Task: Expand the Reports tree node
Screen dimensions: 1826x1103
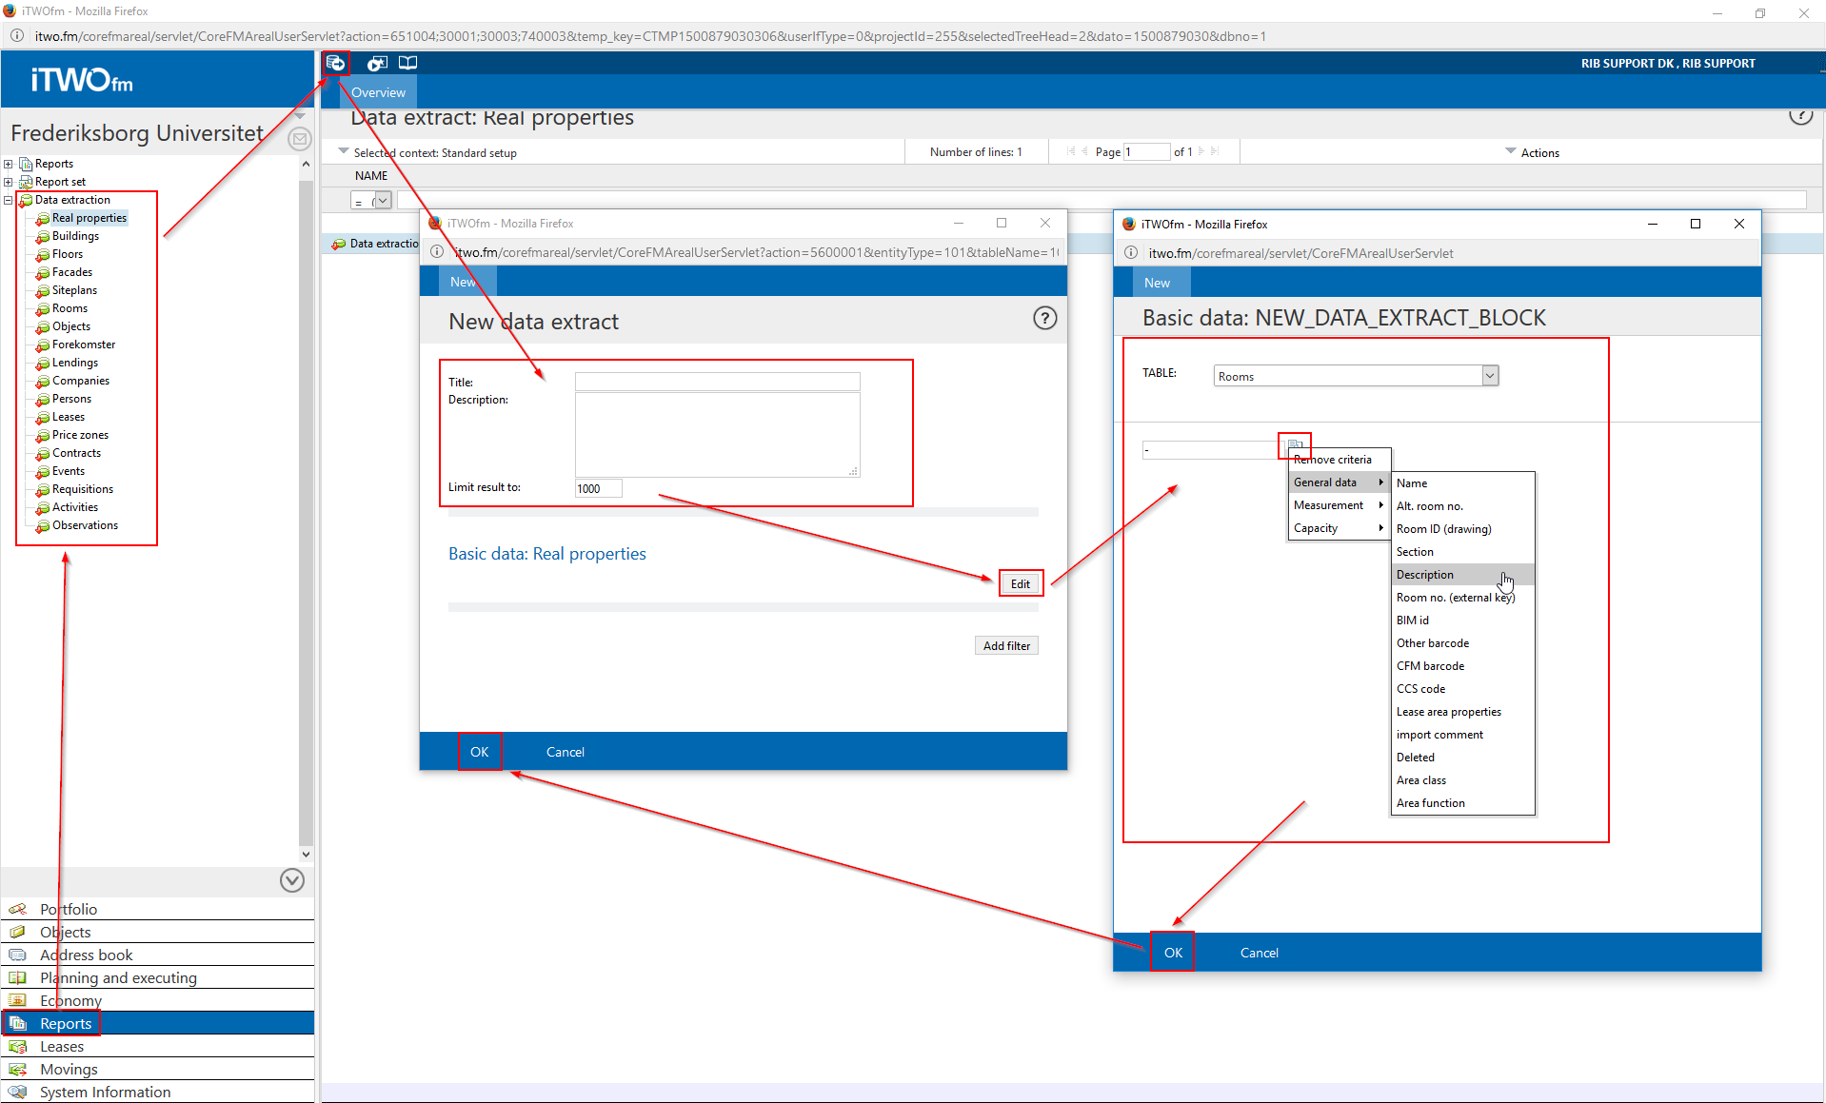Action: click(x=9, y=164)
